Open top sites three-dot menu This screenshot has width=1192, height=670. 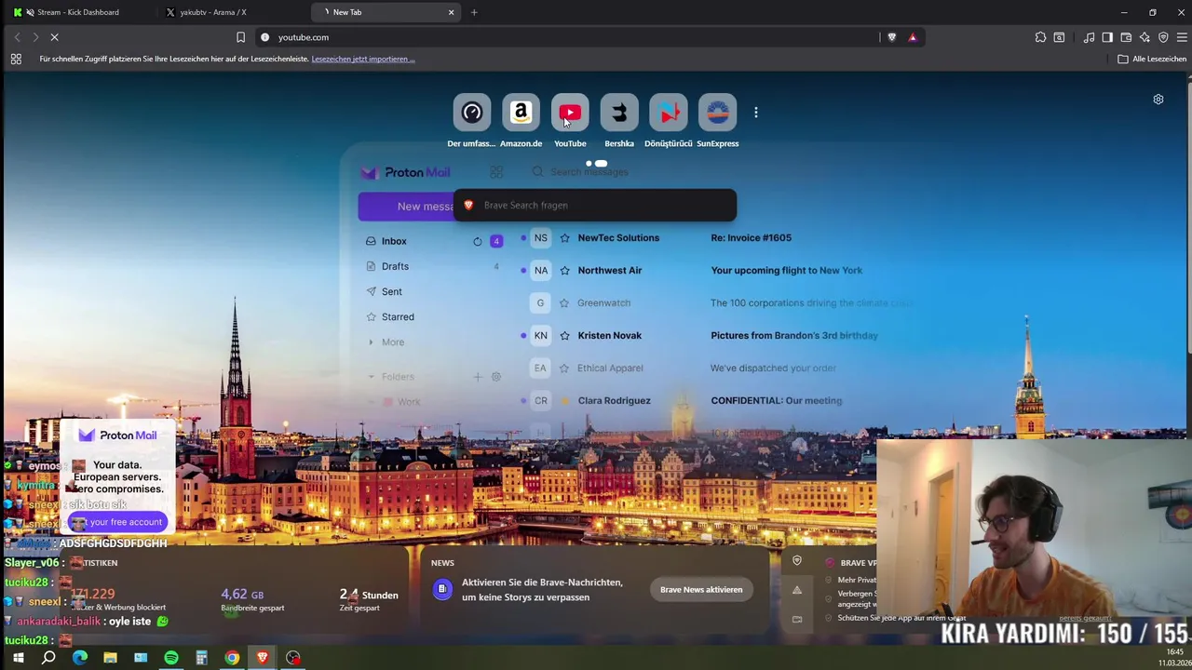click(756, 113)
